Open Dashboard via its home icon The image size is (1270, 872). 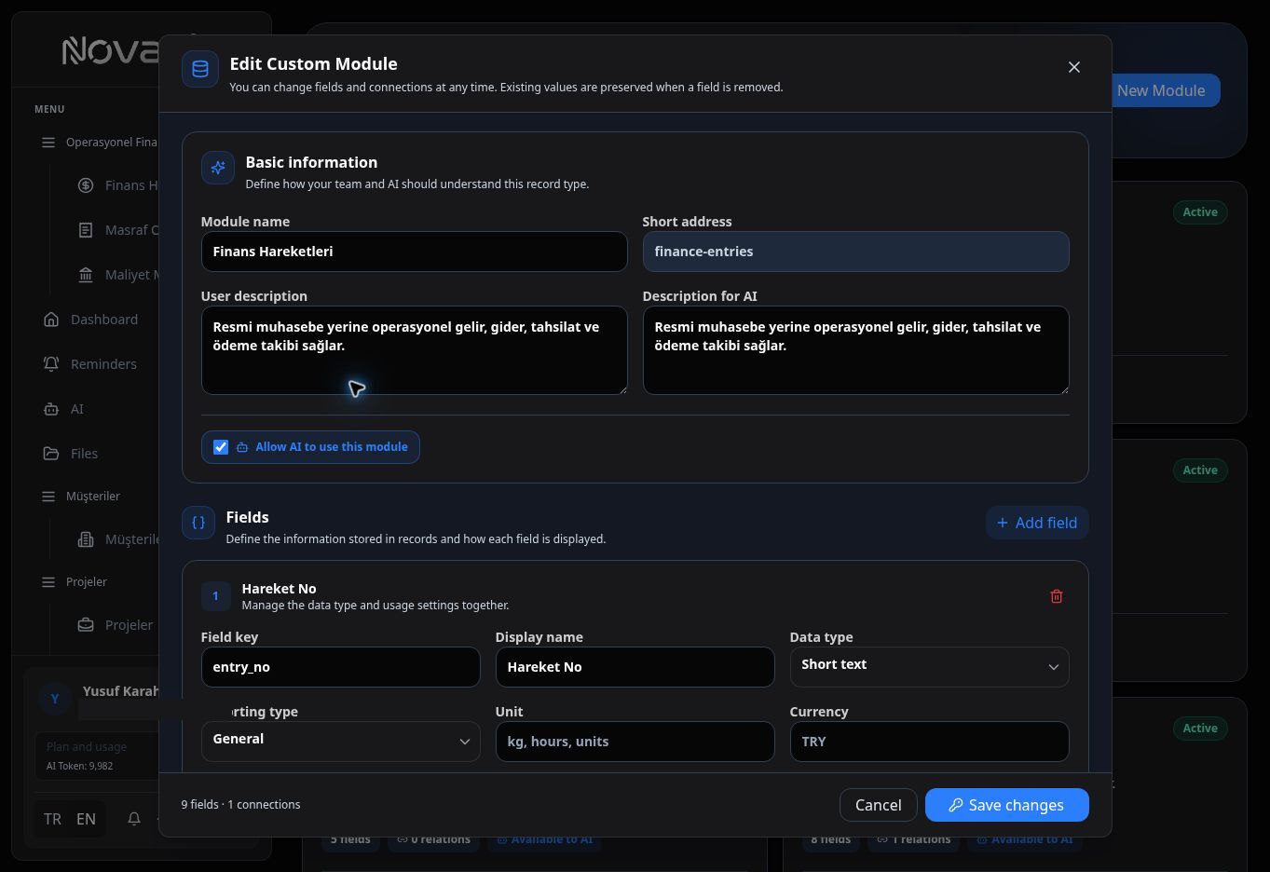pos(51,320)
